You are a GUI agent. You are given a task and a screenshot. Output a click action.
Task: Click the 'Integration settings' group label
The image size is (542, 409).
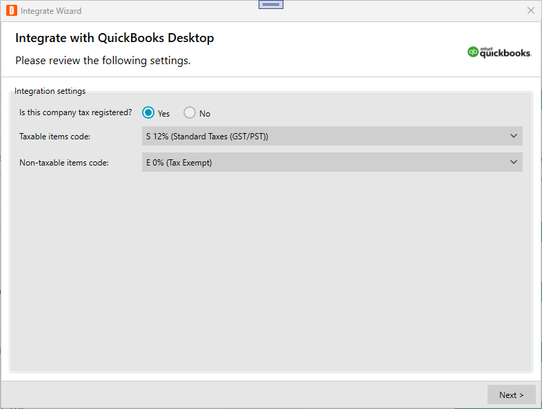tap(50, 91)
